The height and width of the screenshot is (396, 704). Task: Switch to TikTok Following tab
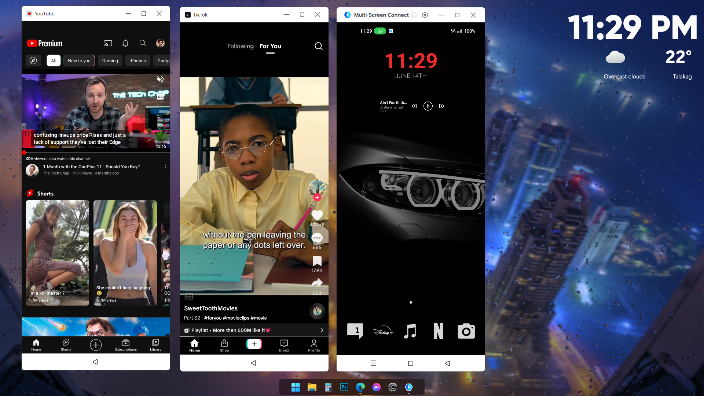(x=240, y=46)
